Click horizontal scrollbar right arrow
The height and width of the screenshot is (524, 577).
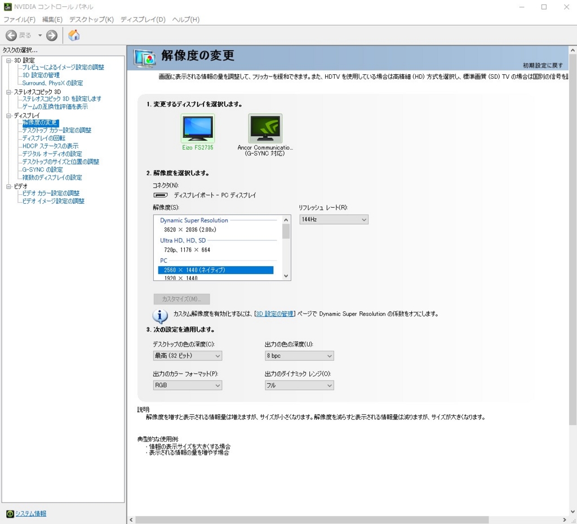565,520
